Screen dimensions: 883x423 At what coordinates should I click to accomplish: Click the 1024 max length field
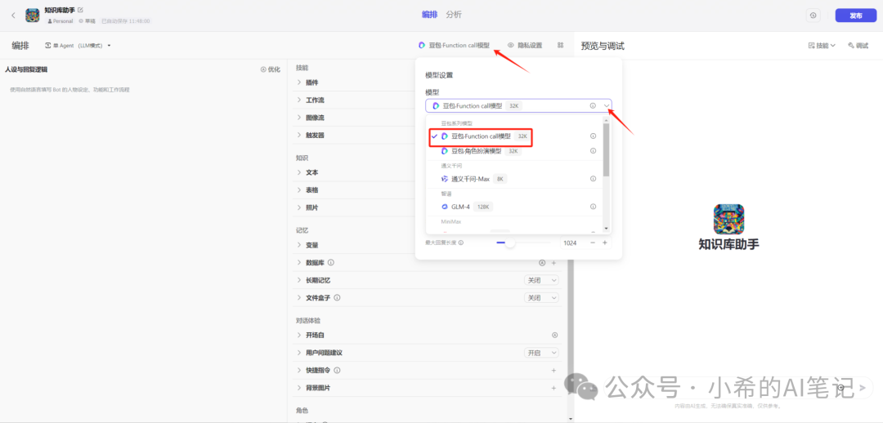(572, 243)
